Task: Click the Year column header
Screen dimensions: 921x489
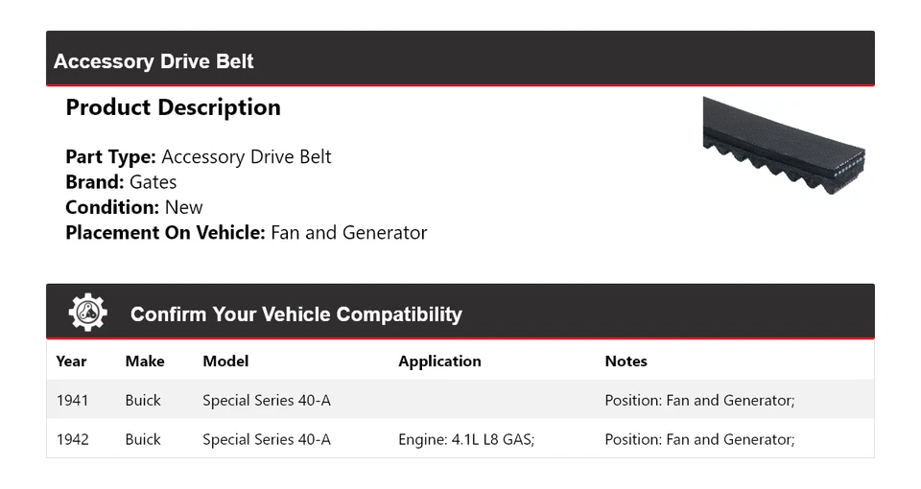Action: click(71, 361)
